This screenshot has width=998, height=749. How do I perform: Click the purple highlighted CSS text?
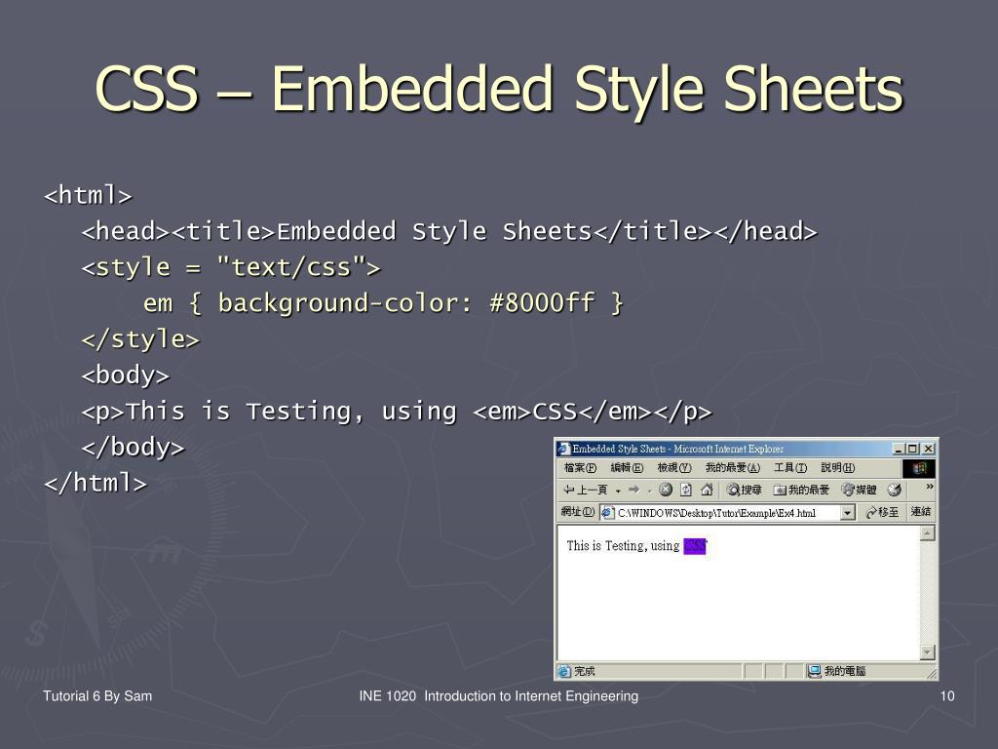pyautogui.click(x=694, y=546)
